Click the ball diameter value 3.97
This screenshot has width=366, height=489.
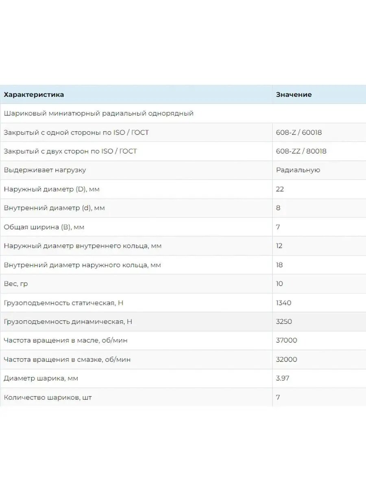click(283, 378)
